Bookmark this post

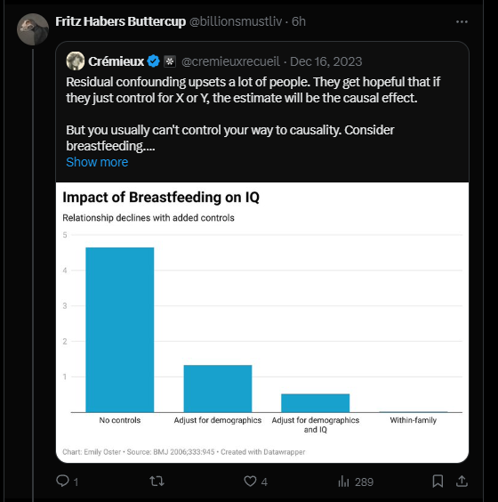[438, 481]
